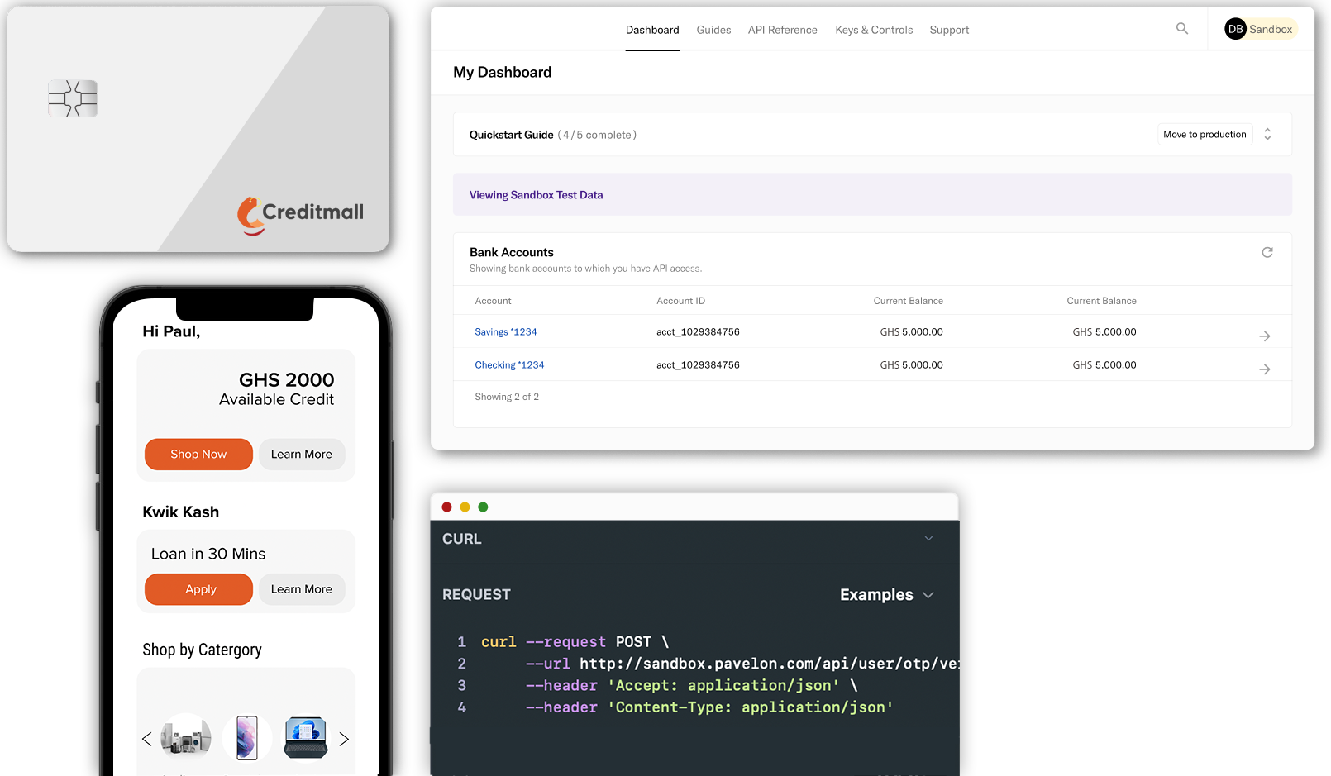This screenshot has height=776, width=1331.
Task: Open the DB Sandbox account badge
Action: click(x=1261, y=29)
